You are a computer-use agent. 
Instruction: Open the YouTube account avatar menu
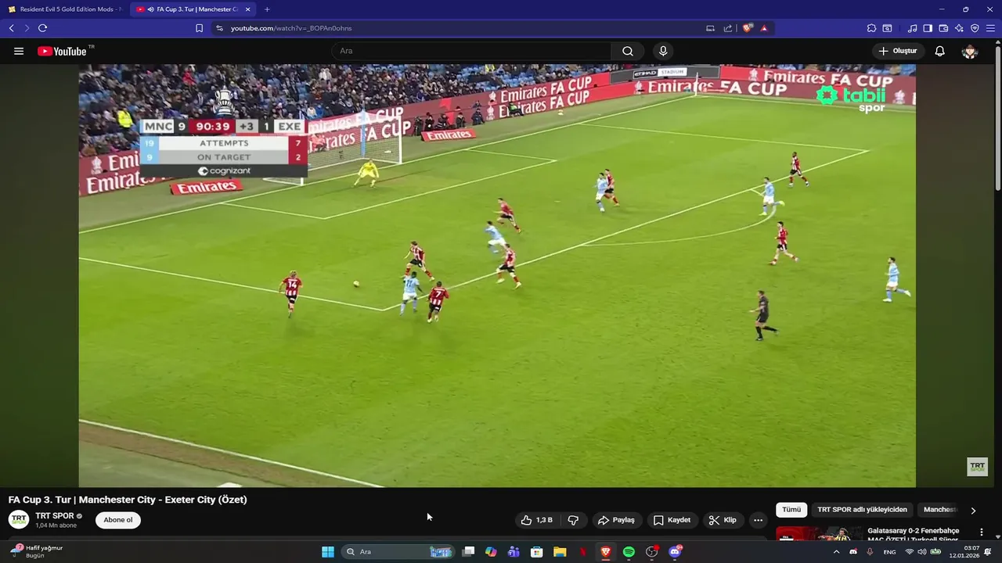coord(970,51)
